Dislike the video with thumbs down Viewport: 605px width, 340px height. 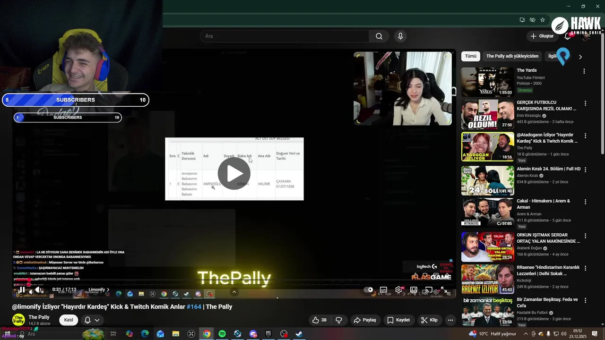coord(339,320)
